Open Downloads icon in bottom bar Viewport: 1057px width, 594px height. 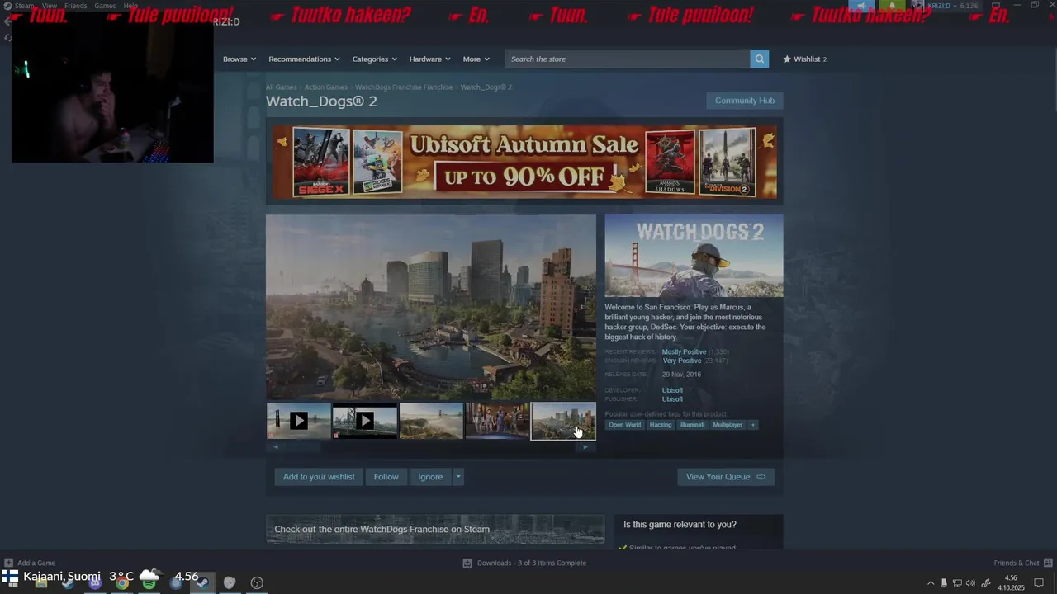(x=467, y=563)
